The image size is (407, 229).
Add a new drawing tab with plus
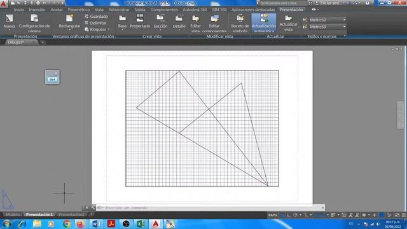[43, 43]
